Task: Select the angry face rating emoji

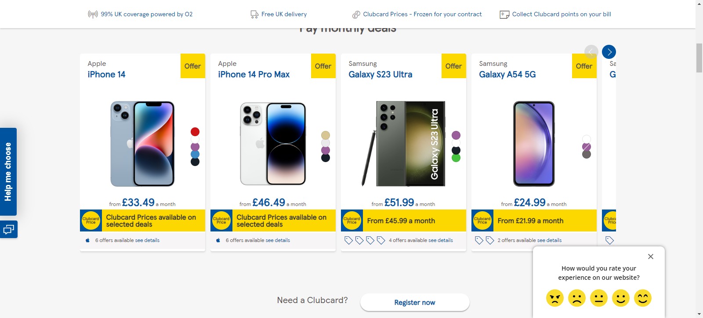Action: (555, 298)
